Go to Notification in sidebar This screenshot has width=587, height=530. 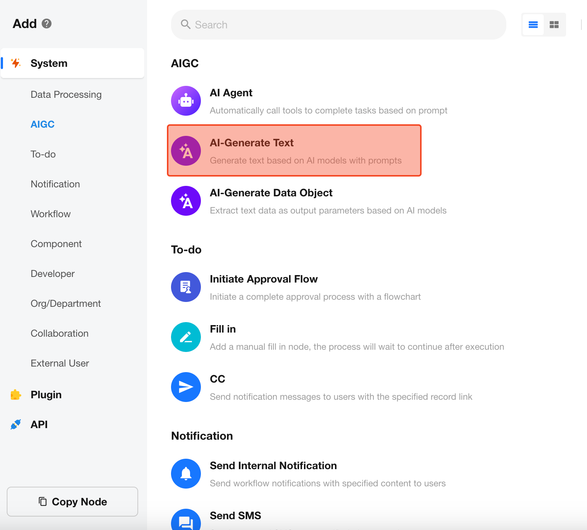click(55, 184)
